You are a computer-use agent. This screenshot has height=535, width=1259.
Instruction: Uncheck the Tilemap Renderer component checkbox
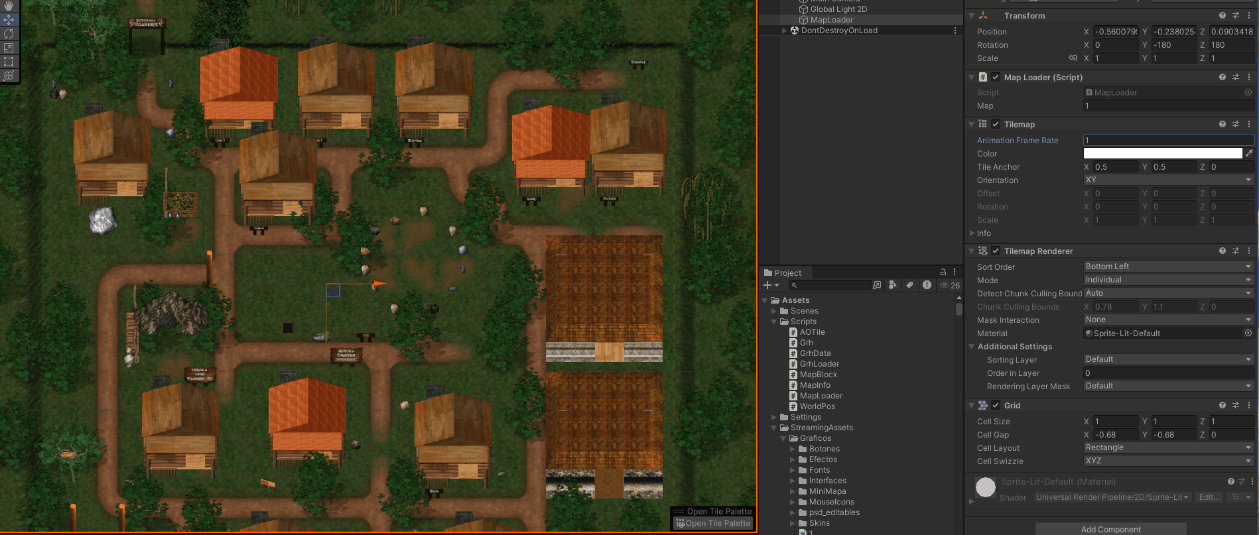click(x=996, y=251)
